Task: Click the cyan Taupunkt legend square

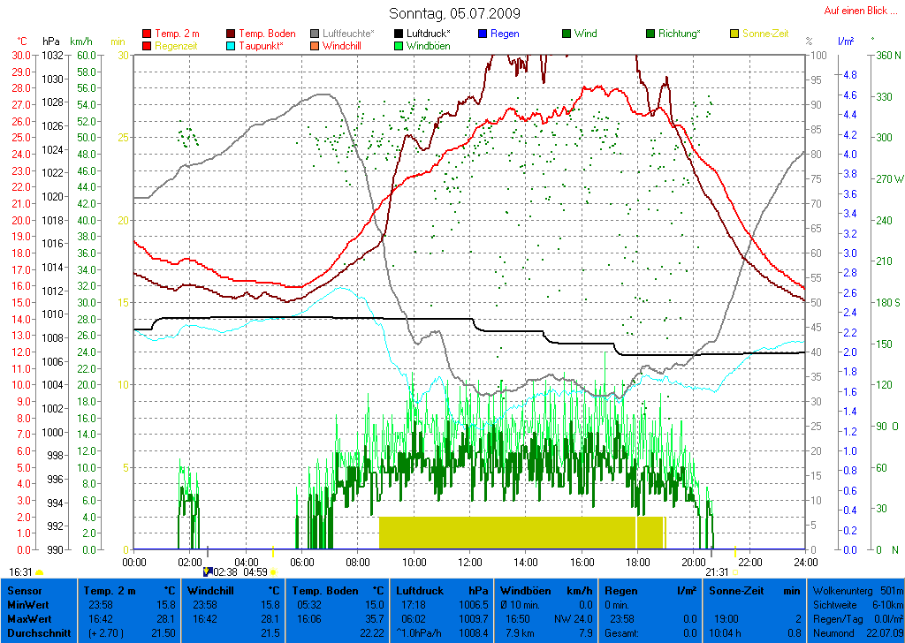Action: tap(232, 46)
